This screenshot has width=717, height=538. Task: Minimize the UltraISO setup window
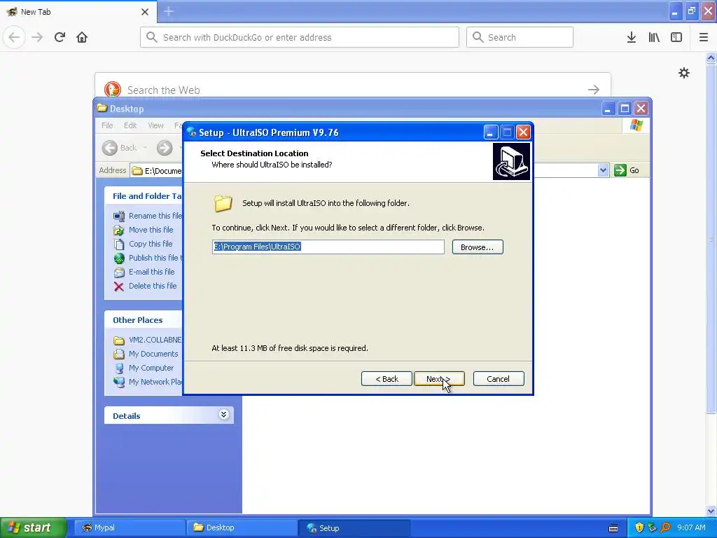(x=490, y=132)
